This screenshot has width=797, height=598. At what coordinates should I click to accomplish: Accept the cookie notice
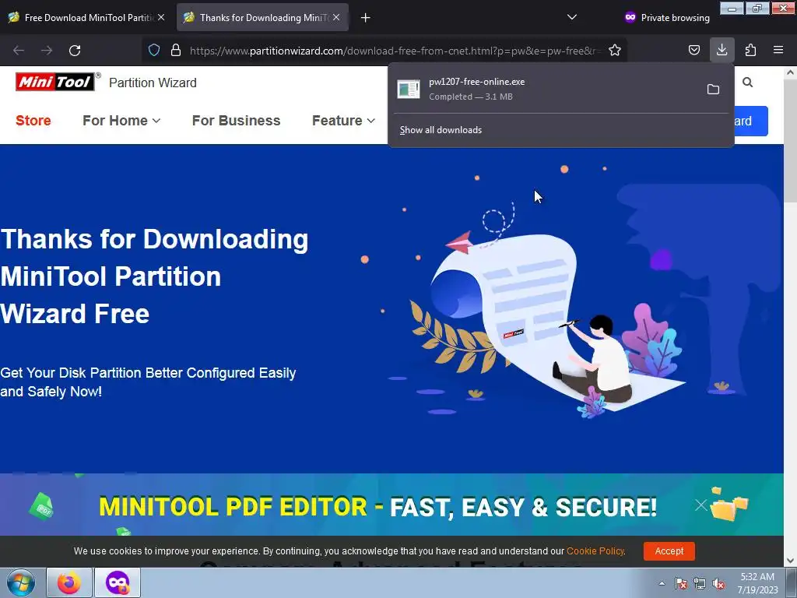[669, 551]
